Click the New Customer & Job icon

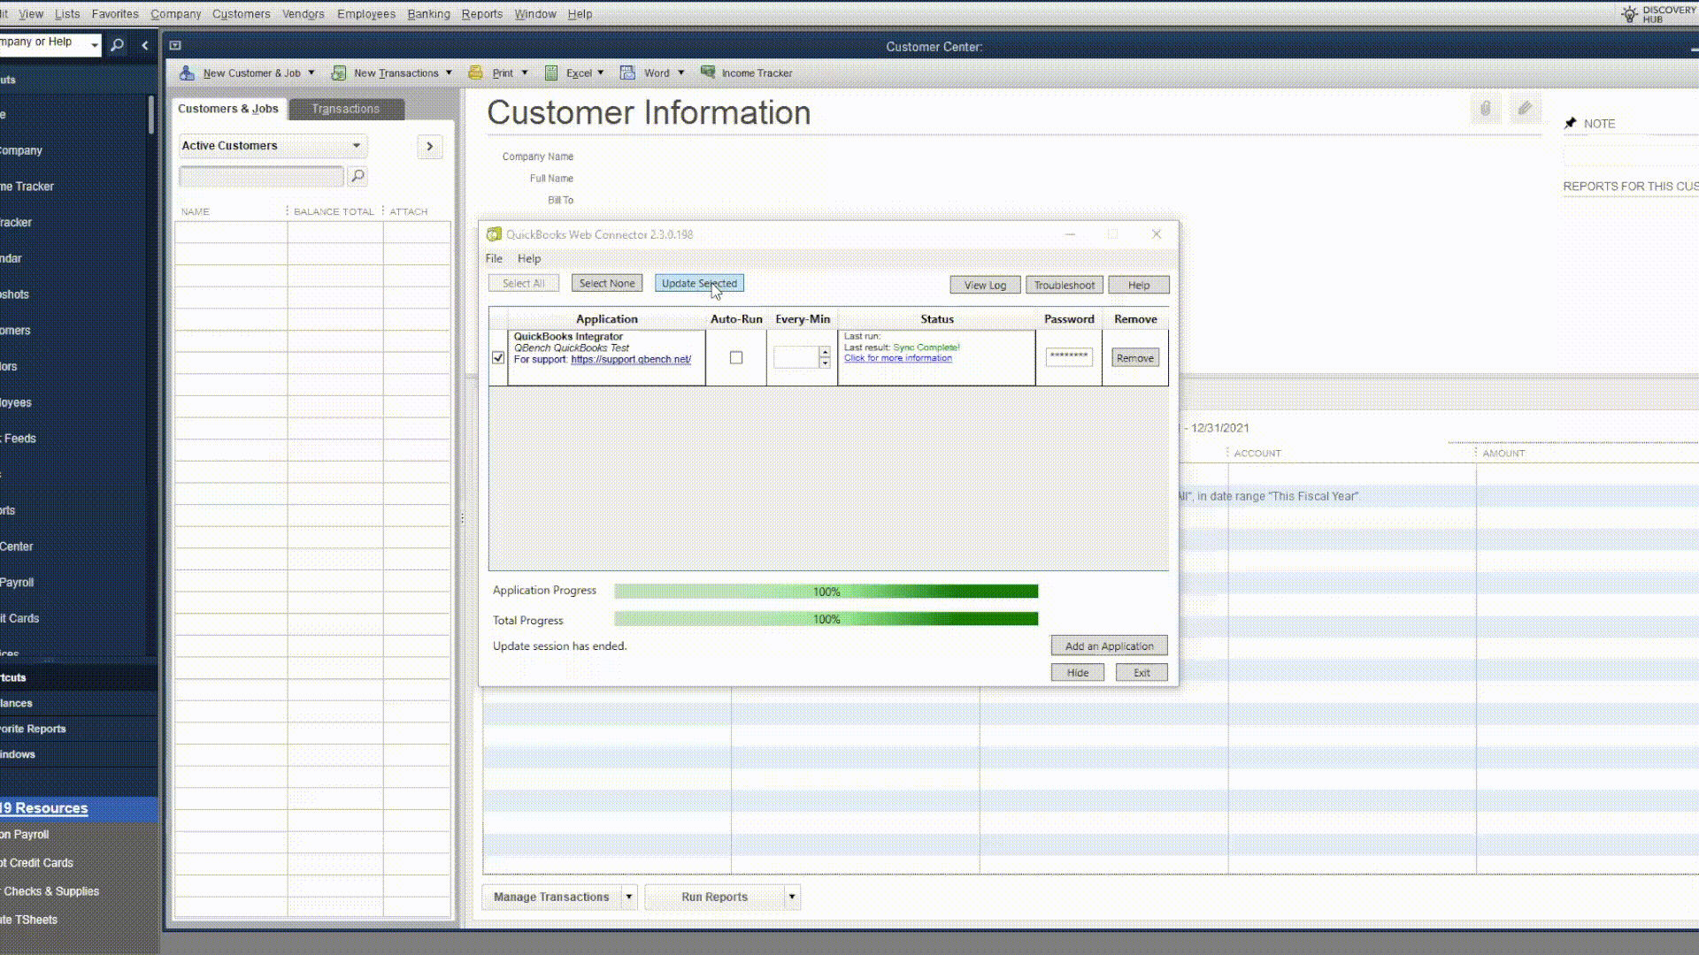click(187, 73)
